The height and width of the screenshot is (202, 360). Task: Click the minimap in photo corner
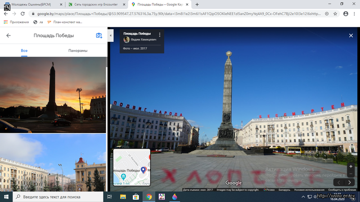coord(131,167)
